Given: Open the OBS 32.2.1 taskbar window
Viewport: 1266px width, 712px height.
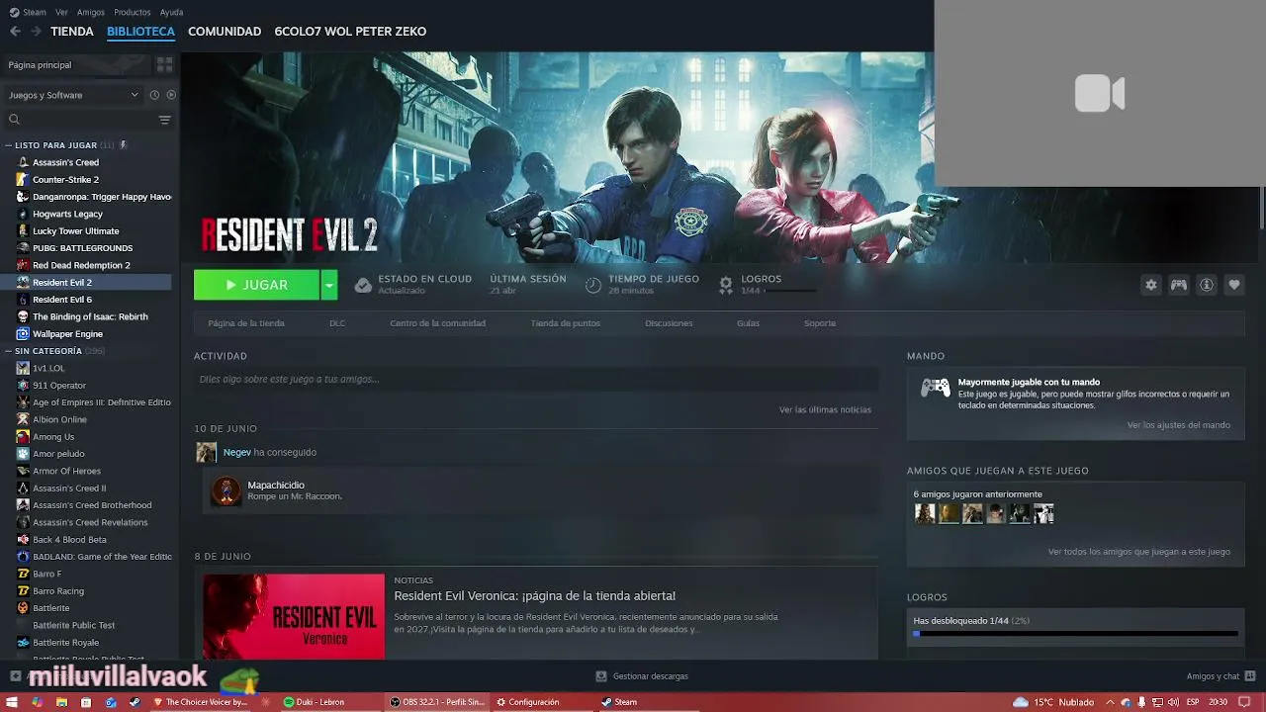Looking at the screenshot, I should click(x=437, y=702).
